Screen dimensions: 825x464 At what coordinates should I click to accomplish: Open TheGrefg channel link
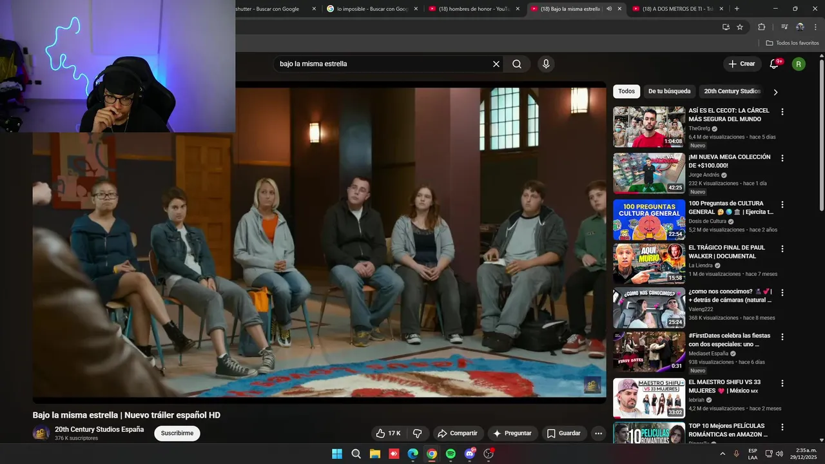tap(699, 129)
